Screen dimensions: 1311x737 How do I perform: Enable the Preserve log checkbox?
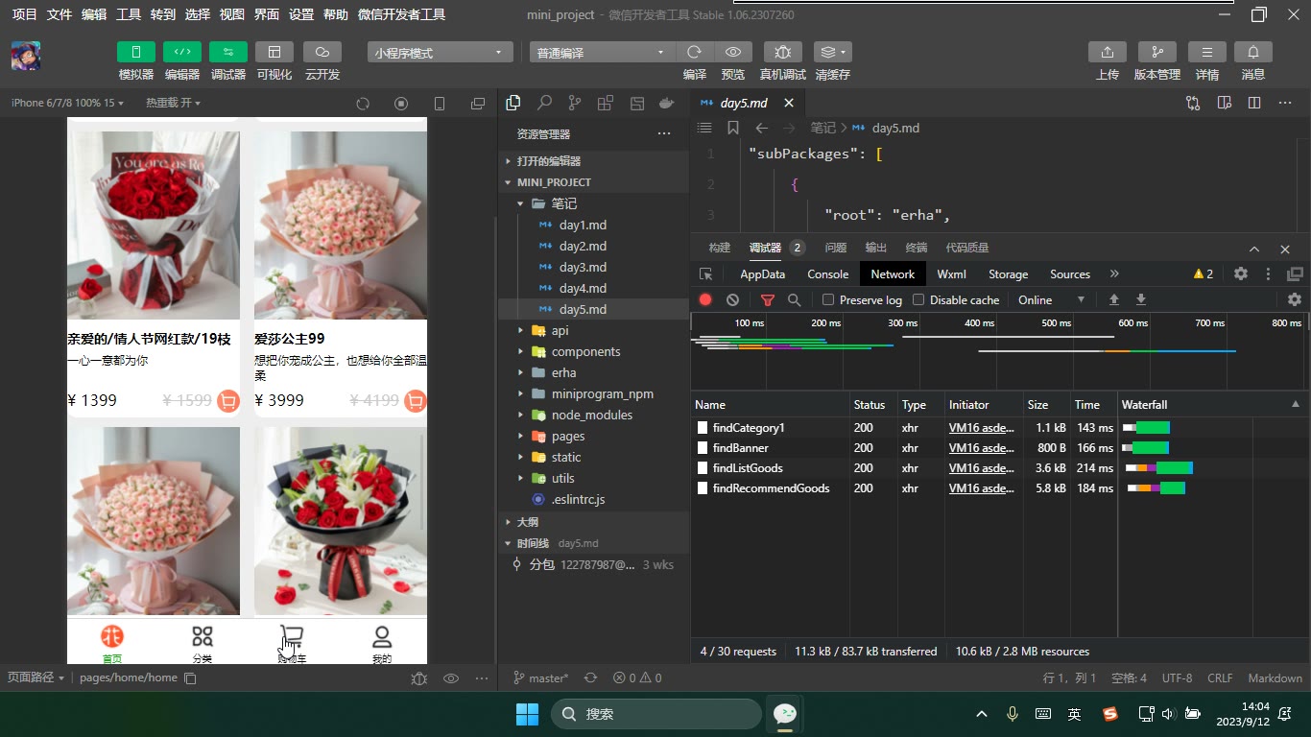pyautogui.click(x=828, y=300)
